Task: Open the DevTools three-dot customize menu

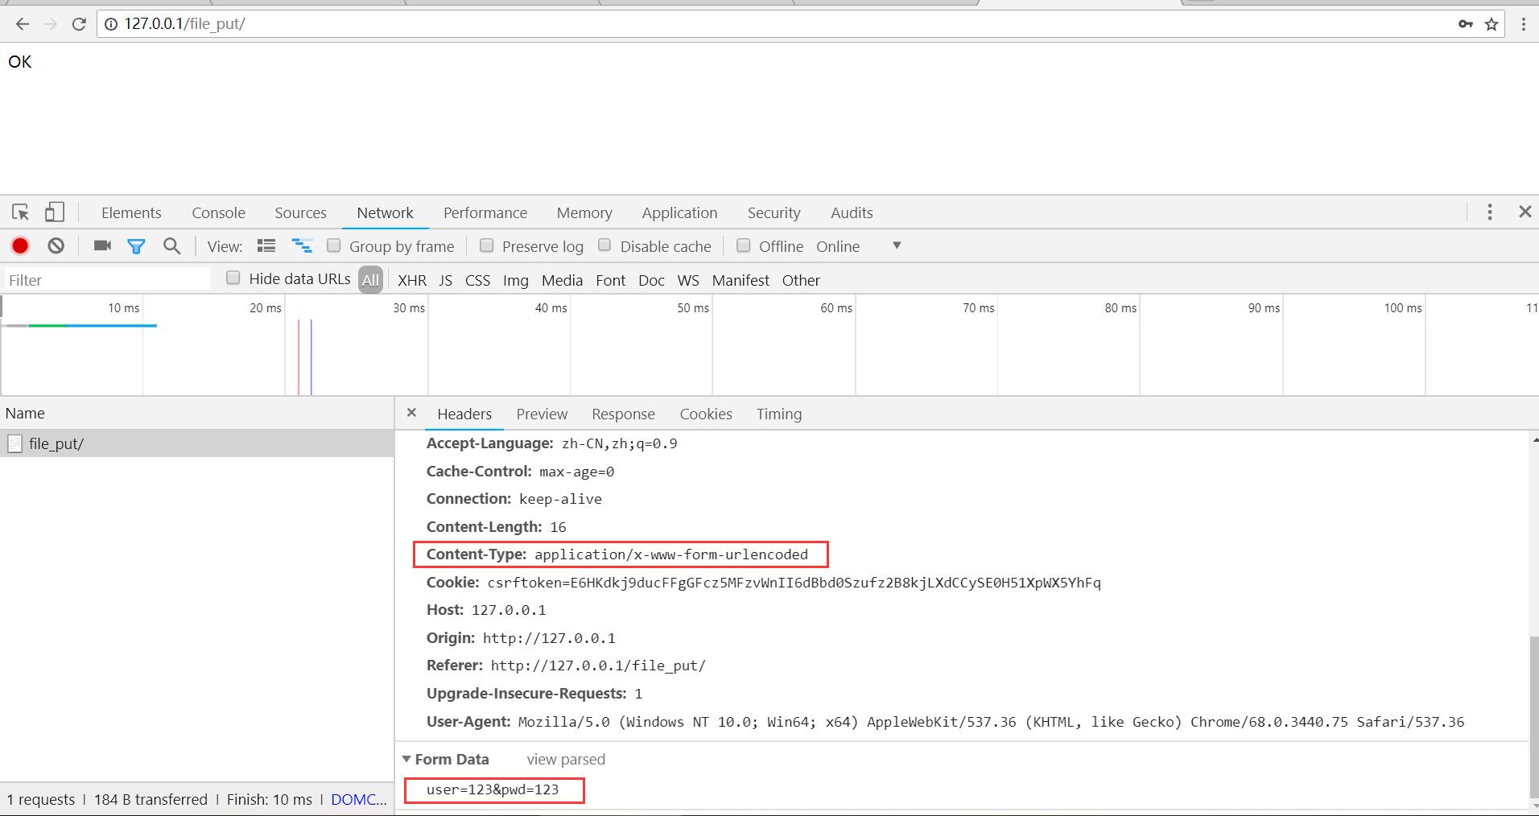Action: coord(1489,212)
